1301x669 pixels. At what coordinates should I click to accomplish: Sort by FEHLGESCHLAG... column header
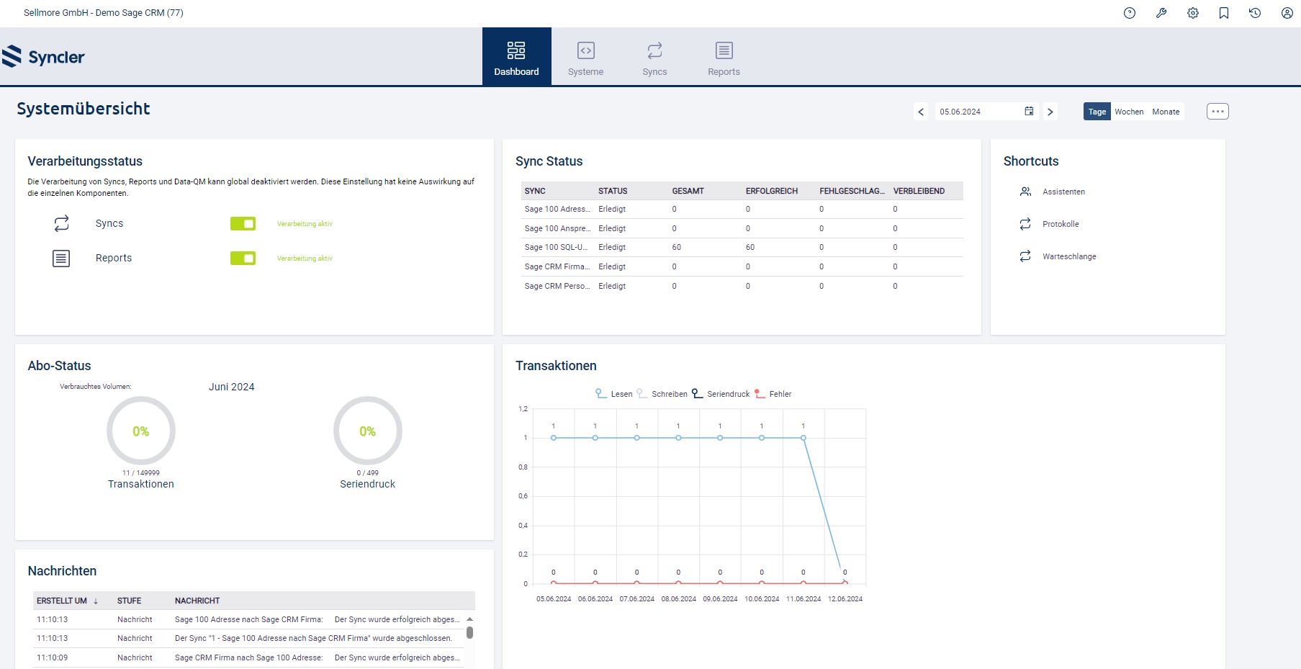click(x=852, y=191)
